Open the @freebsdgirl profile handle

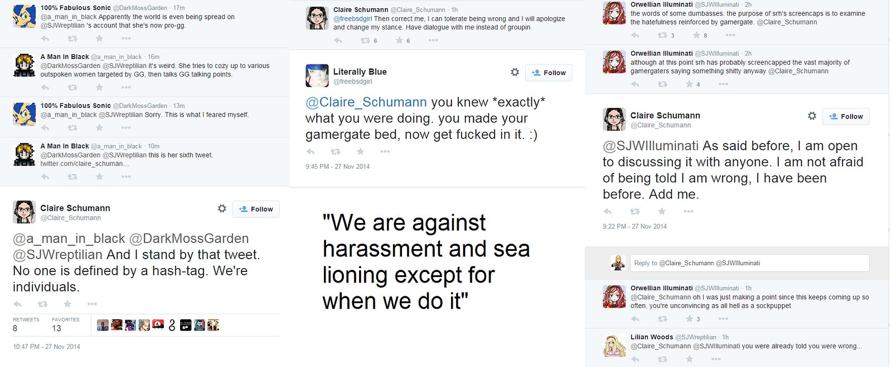352,81
